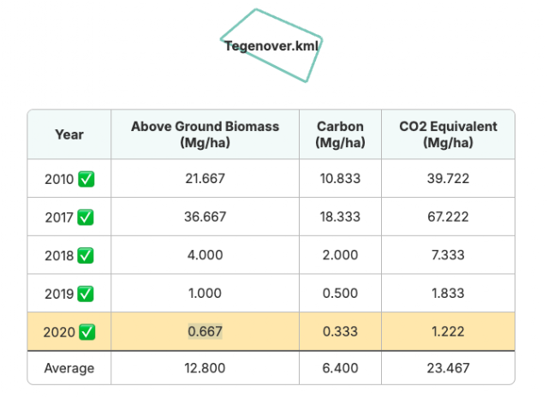The image size is (548, 398).
Task: Select the 2.000 carbon value for 2018
Action: (x=340, y=255)
